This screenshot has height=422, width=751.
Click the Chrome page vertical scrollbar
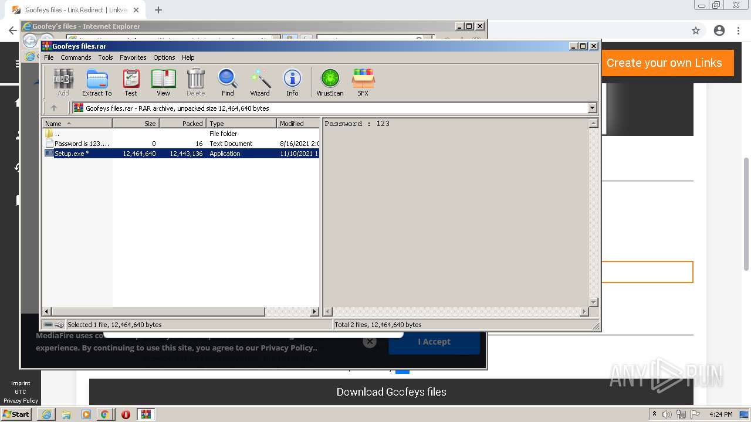pyautogui.click(x=746, y=214)
